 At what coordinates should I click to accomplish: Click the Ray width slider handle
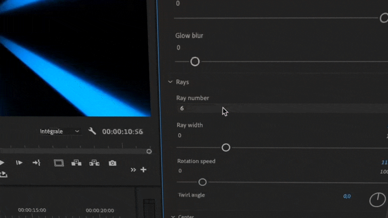(226, 147)
